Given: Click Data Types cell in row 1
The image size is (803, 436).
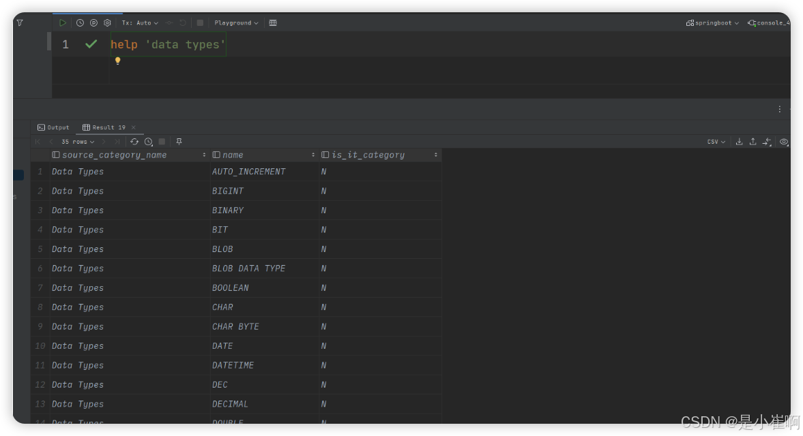Looking at the screenshot, I should [130, 172].
